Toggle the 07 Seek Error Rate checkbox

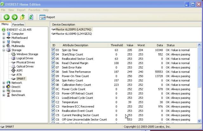pyautogui.click(x=53, y=67)
